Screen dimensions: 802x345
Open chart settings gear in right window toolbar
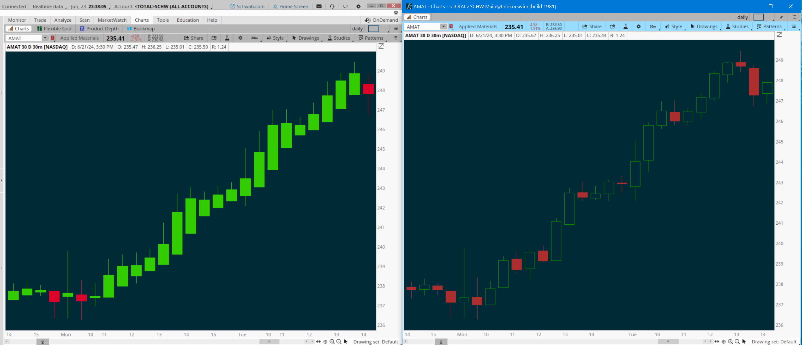point(638,27)
